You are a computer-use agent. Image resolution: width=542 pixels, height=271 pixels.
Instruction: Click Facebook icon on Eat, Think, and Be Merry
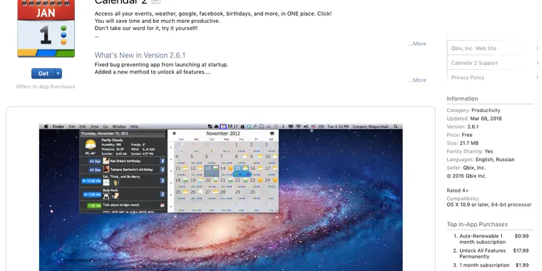[162, 180]
